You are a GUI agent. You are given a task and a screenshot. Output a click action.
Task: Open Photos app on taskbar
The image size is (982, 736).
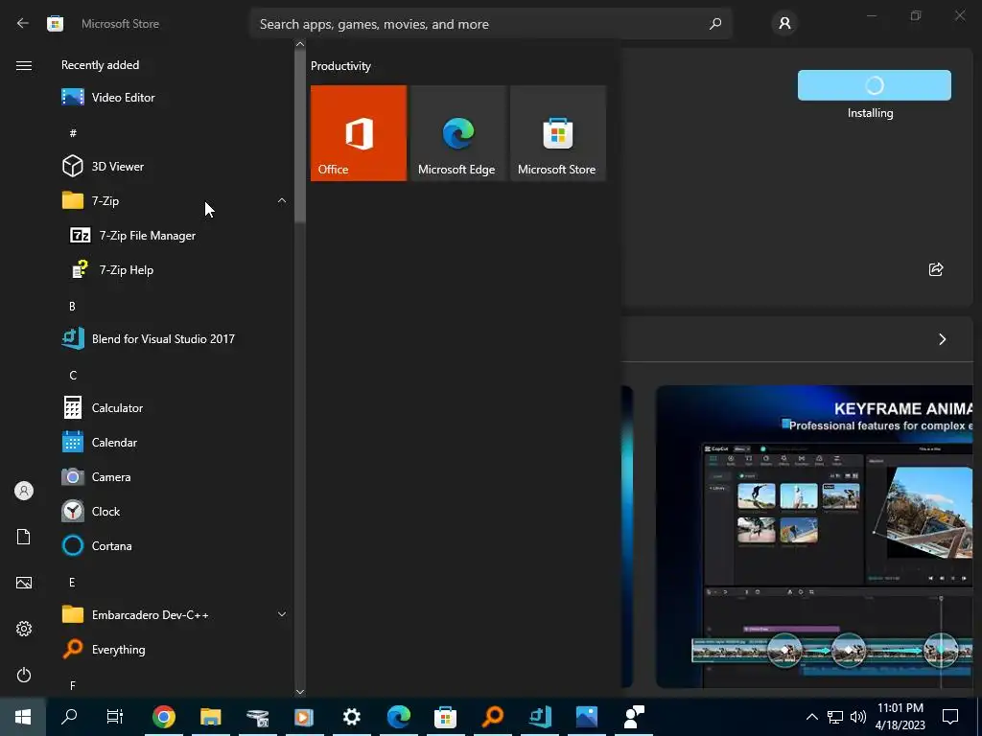587,717
